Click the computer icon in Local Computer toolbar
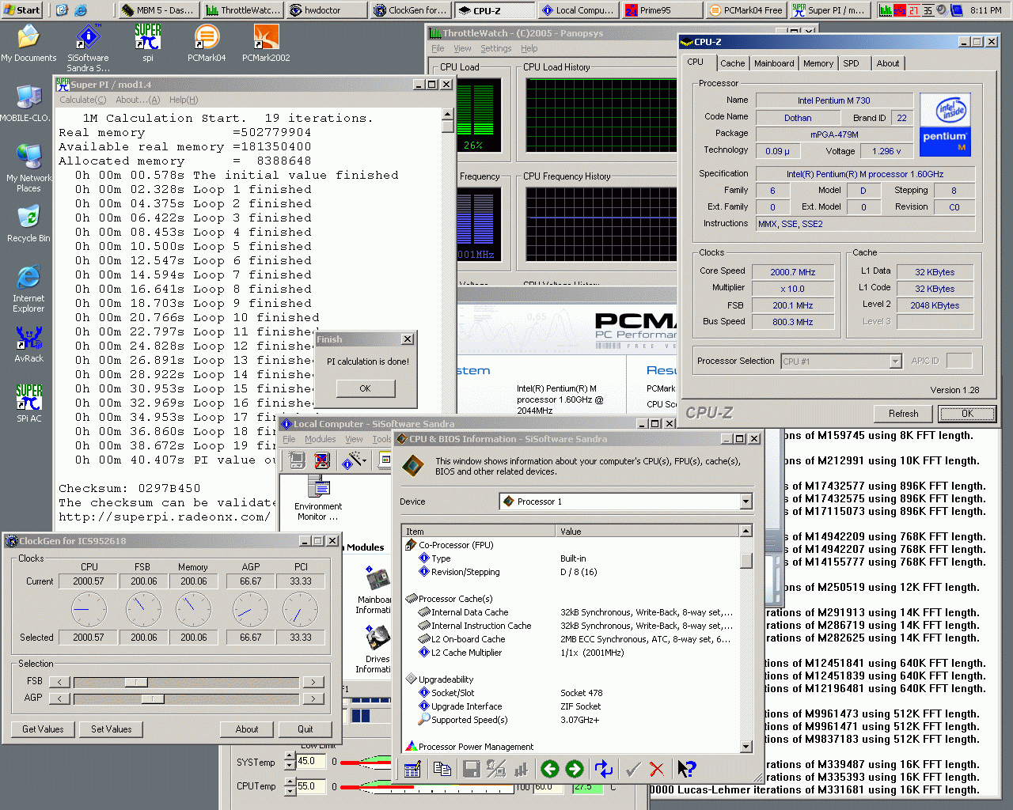This screenshot has height=810, width=1013. tap(297, 460)
